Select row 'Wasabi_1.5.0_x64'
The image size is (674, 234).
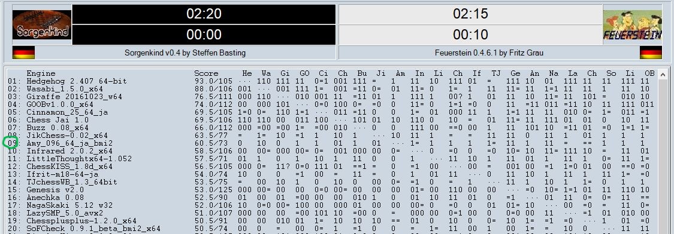(331, 89)
